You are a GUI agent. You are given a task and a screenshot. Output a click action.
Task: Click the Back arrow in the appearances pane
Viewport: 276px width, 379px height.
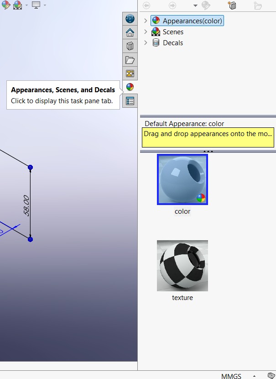pos(146,5)
